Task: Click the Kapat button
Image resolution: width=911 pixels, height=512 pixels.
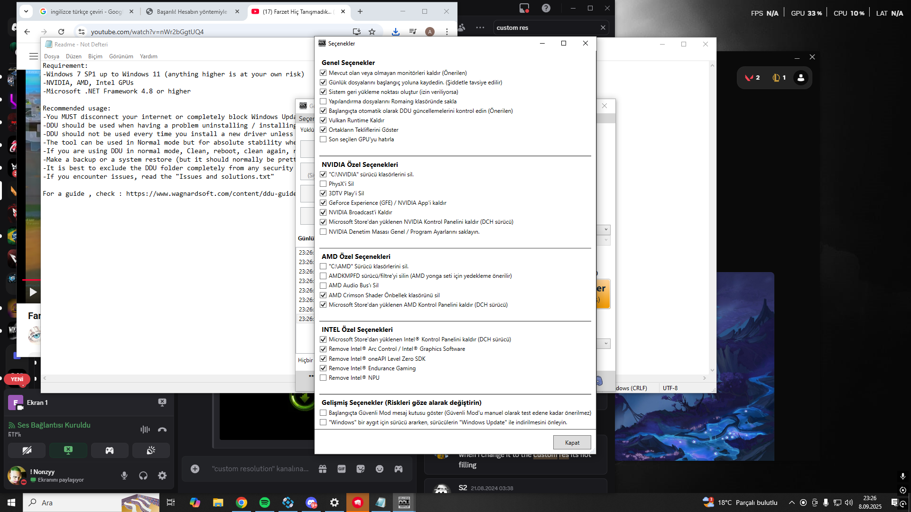Action: click(572, 442)
